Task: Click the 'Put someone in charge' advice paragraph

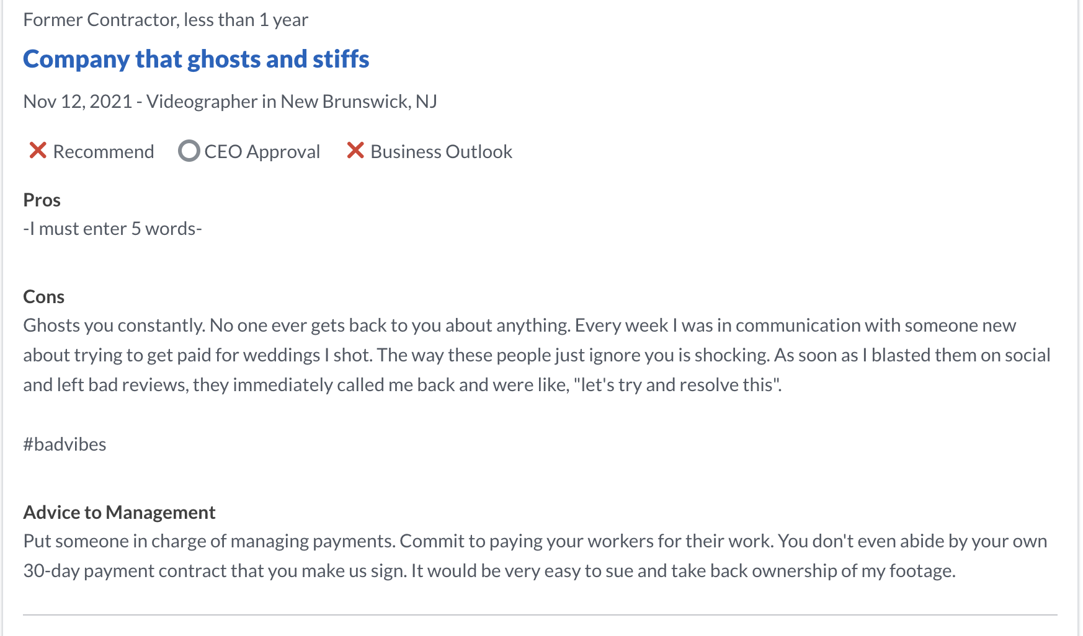Action: [x=535, y=556]
